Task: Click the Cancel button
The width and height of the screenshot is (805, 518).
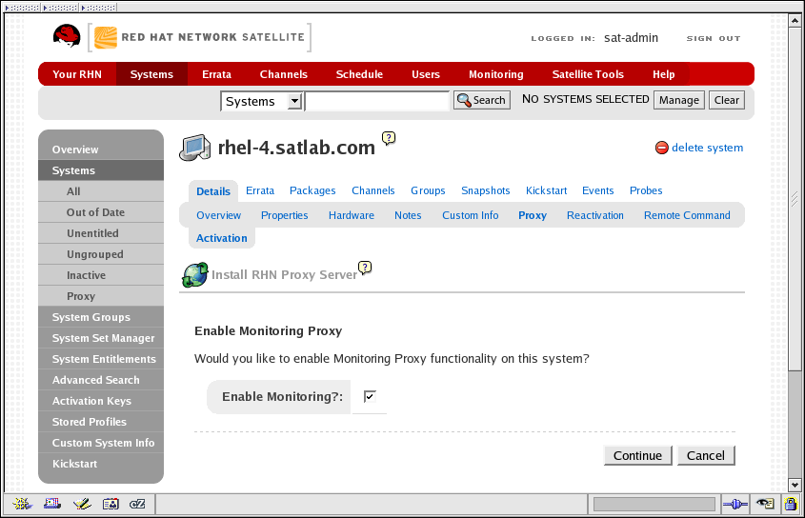Action: (706, 455)
